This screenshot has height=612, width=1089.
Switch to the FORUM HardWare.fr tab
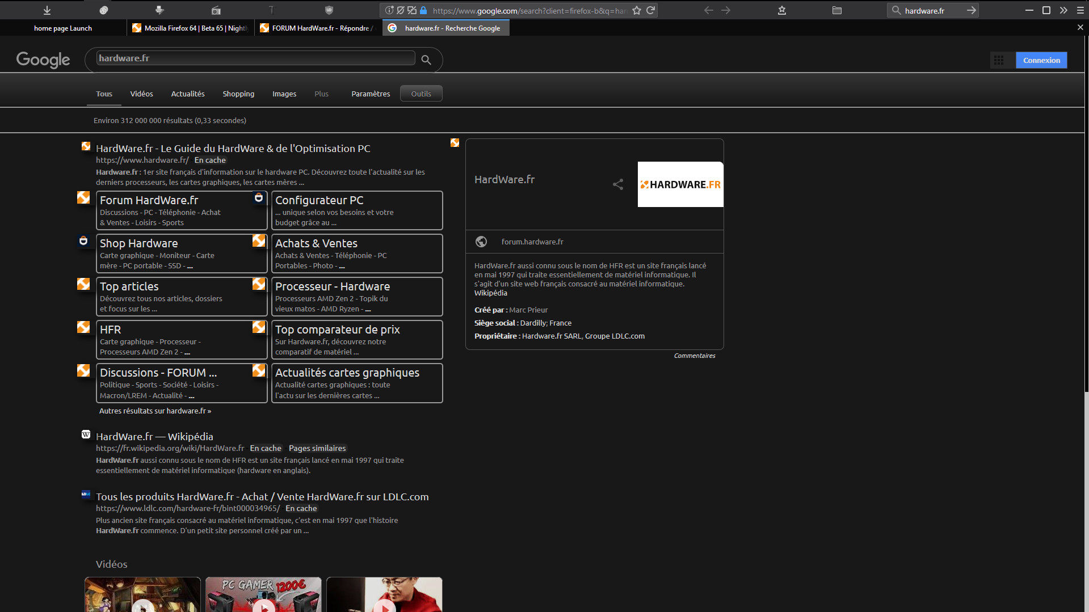click(318, 28)
